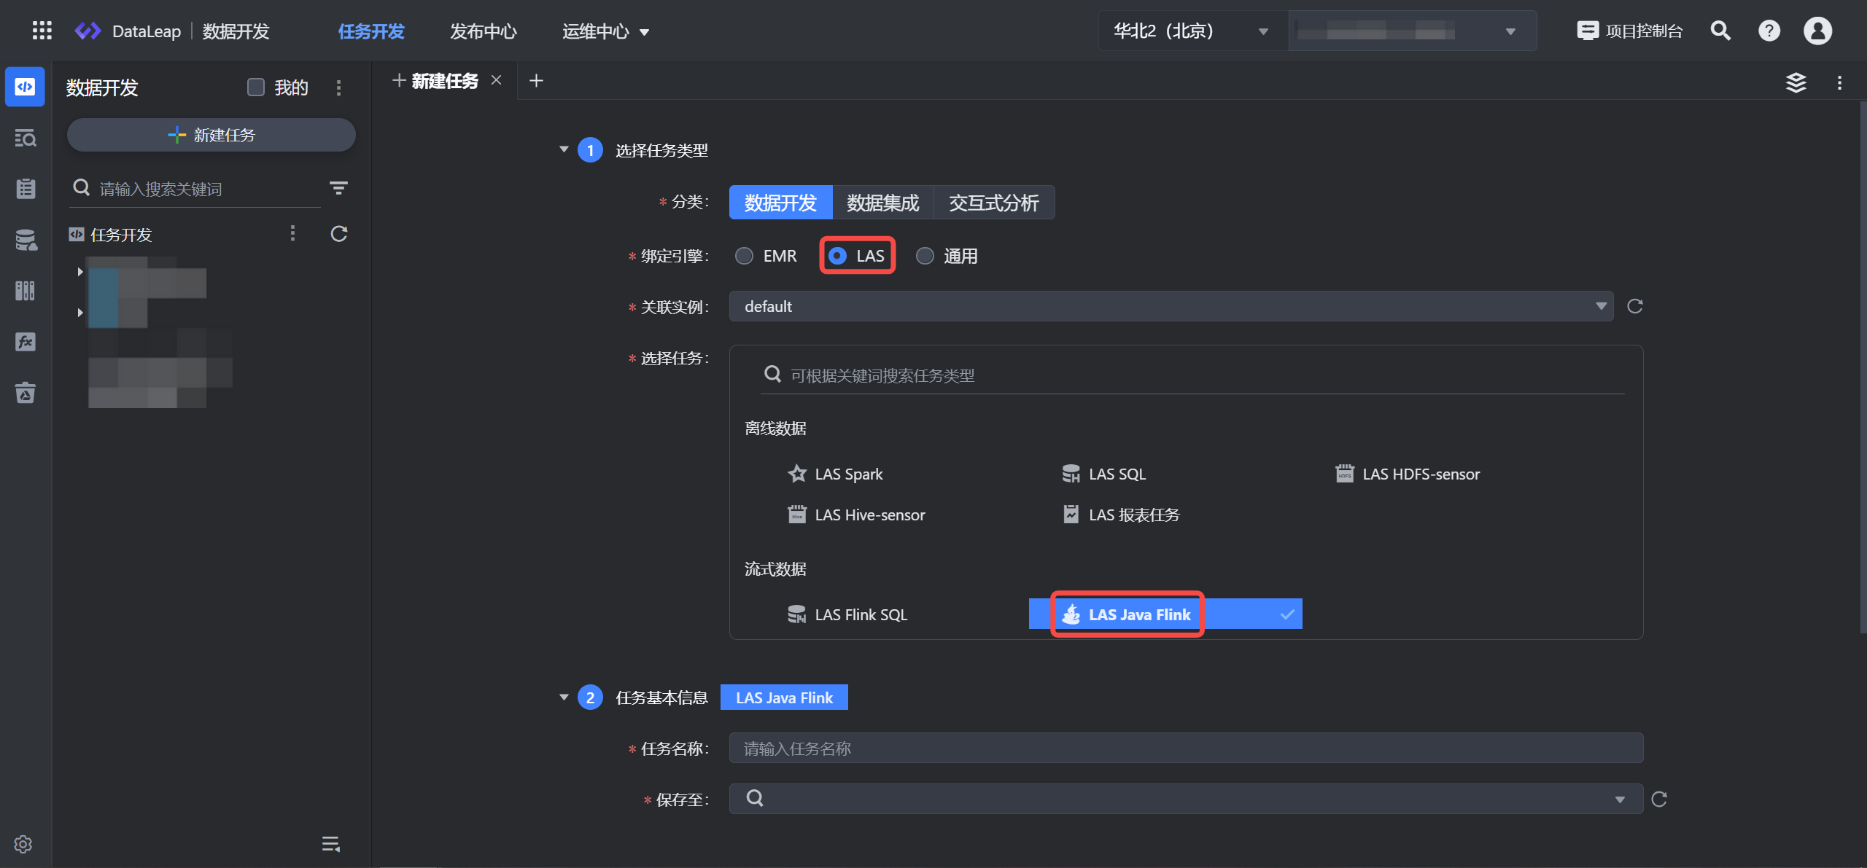The width and height of the screenshot is (1867, 868).
Task: Click the filter icon beside search box
Action: [x=338, y=188]
